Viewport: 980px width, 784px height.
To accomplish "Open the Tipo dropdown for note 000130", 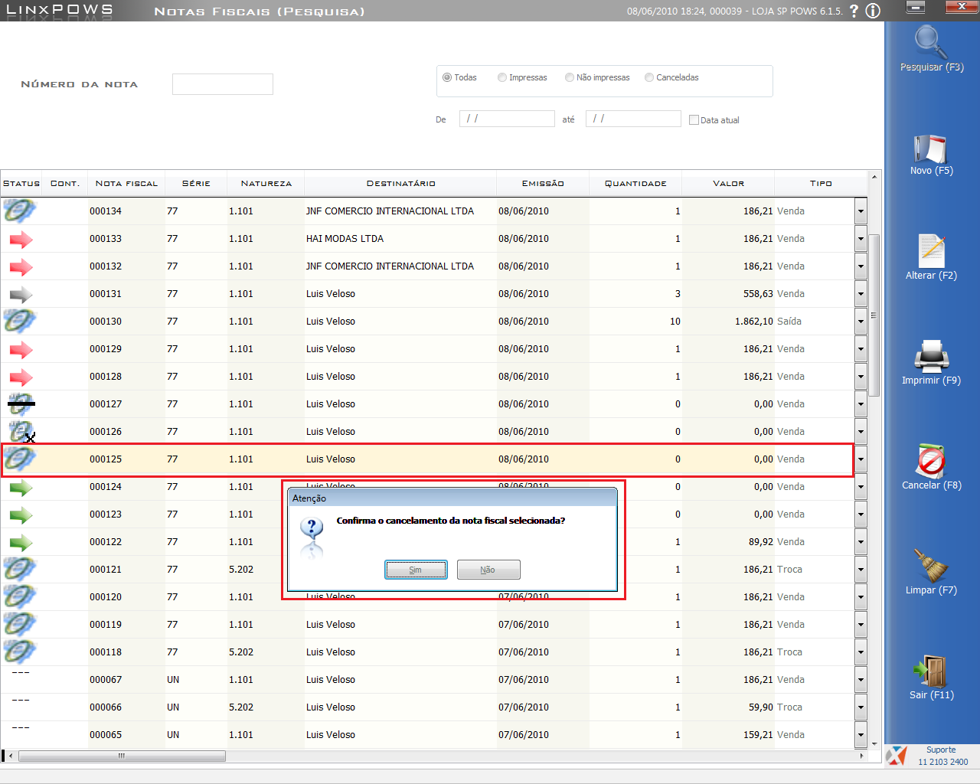I will click(861, 322).
